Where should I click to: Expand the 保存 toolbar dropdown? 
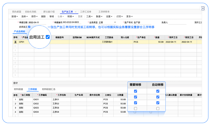34,16
